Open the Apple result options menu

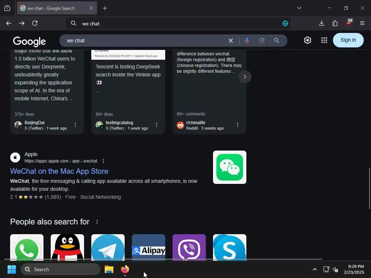[x=103, y=161]
